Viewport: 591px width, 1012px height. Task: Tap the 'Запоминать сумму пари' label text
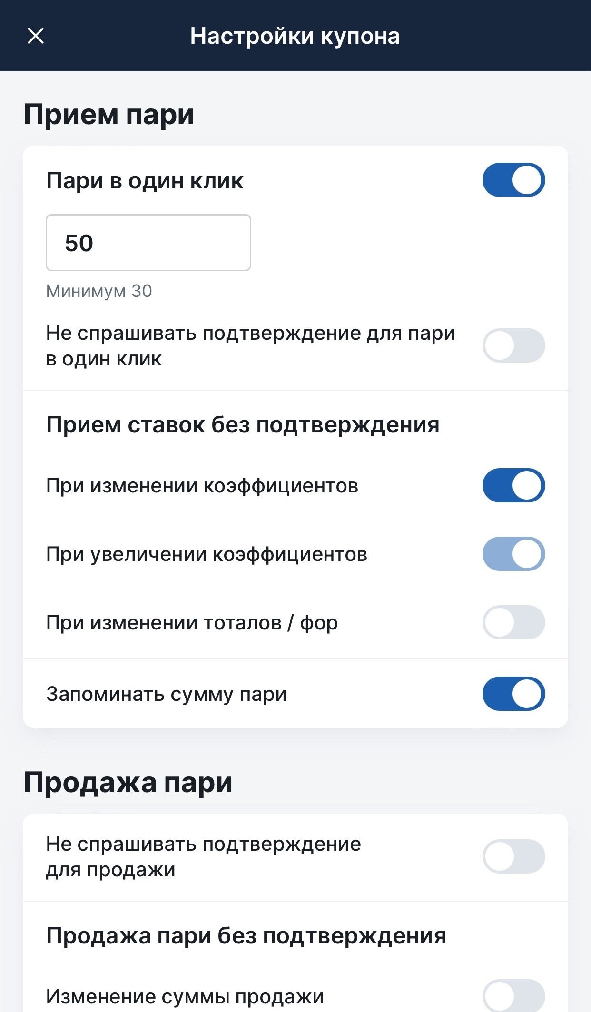[167, 694]
